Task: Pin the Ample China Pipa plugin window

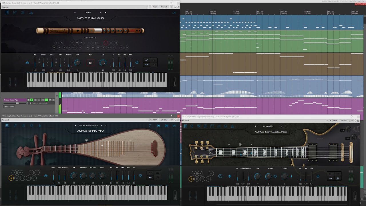Action: tap(172, 116)
